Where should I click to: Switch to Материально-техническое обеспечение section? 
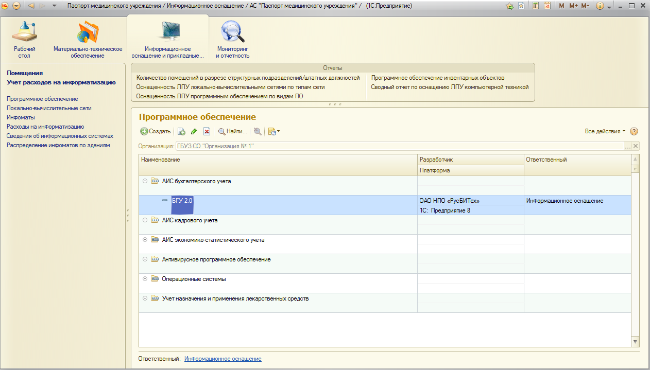click(88, 39)
